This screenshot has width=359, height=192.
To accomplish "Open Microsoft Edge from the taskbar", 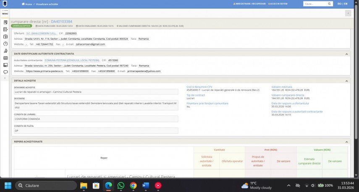I will click(x=108, y=185).
